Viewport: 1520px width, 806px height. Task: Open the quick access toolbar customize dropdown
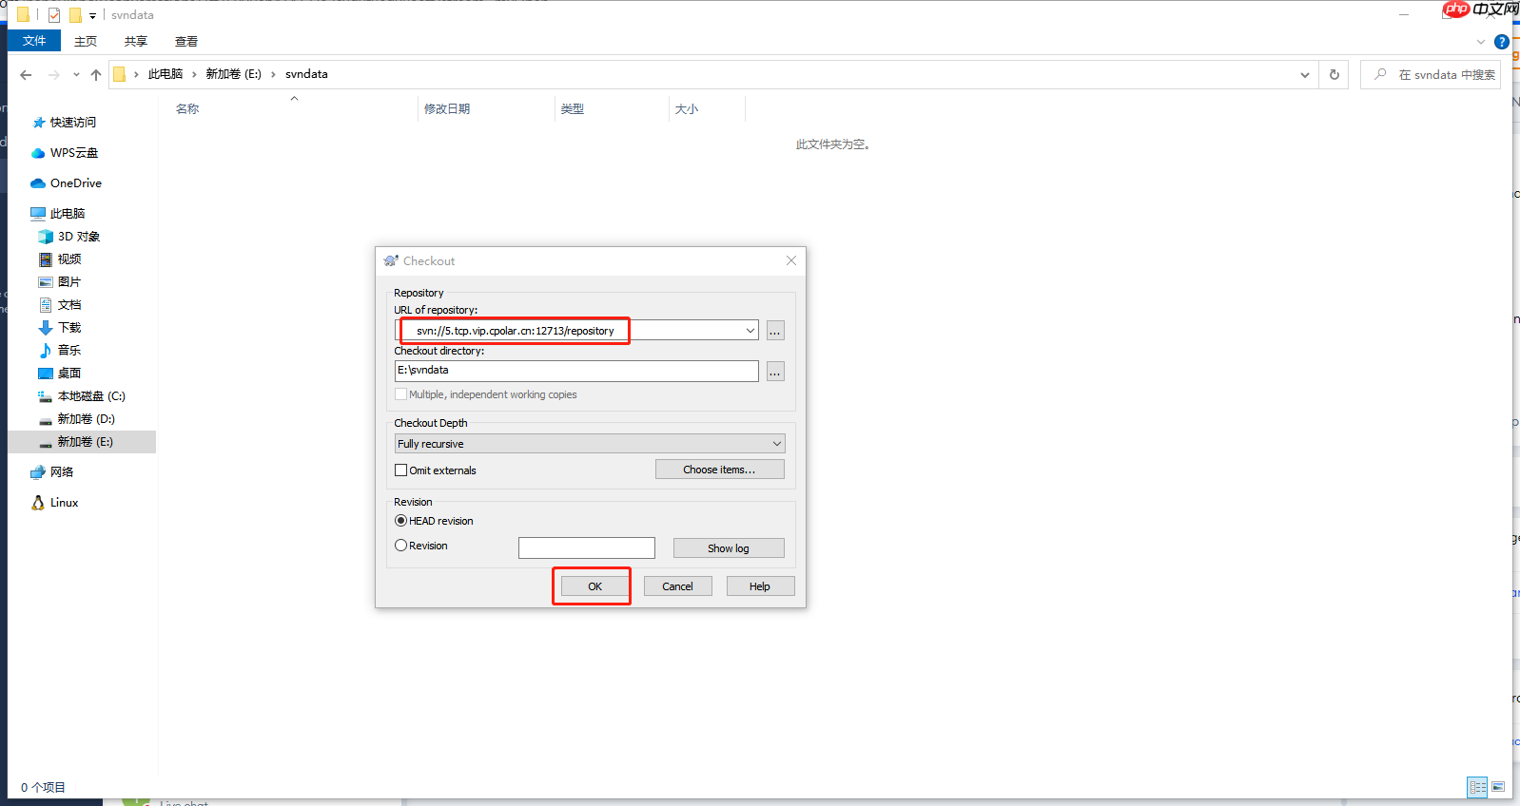[x=92, y=15]
